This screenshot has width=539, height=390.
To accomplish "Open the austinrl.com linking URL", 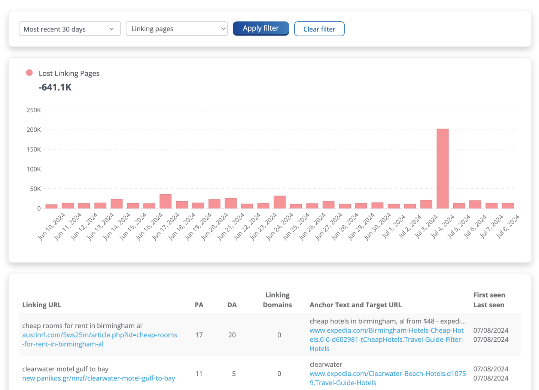I will [x=100, y=339].
